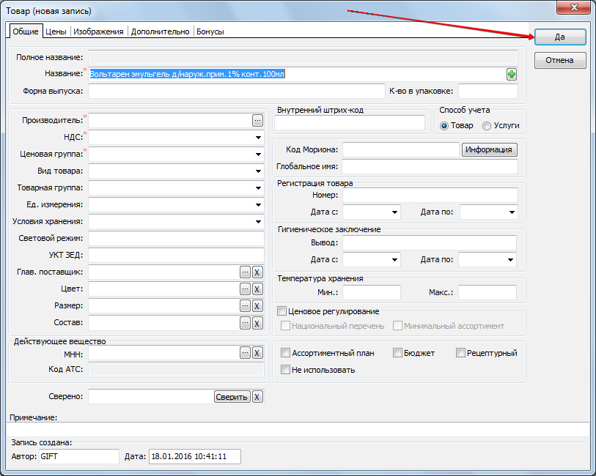The image size is (596, 476).
Task: Clear the Размер field with X
Action: click(257, 305)
